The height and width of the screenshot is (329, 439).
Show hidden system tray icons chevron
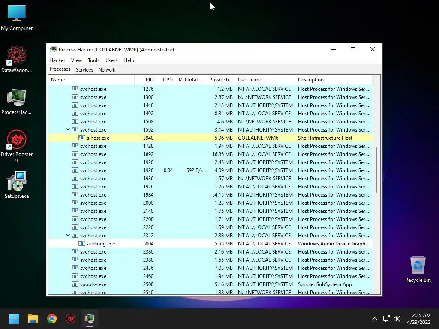coord(374,319)
